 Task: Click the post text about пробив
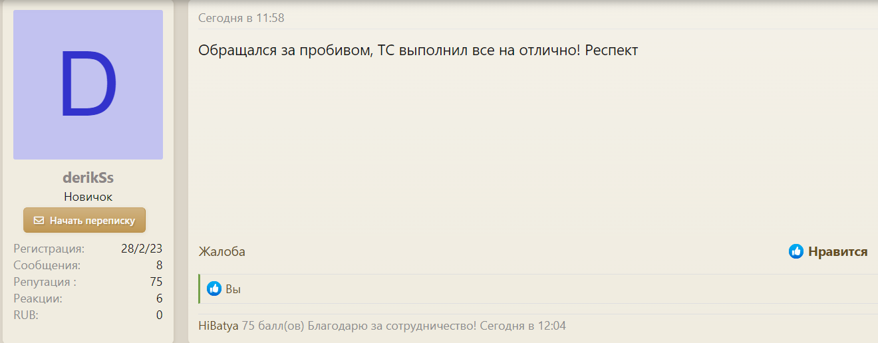(x=418, y=51)
